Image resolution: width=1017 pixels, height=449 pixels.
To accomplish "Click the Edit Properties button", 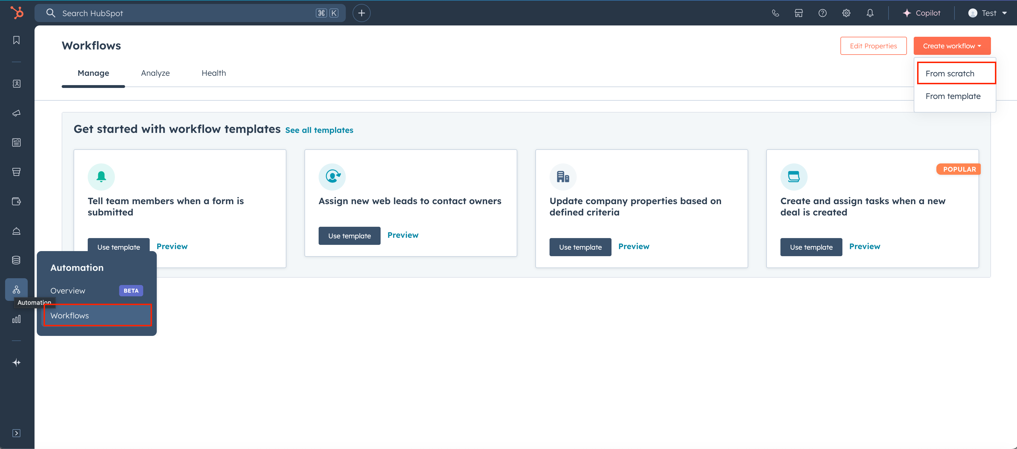I will pyautogui.click(x=873, y=46).
